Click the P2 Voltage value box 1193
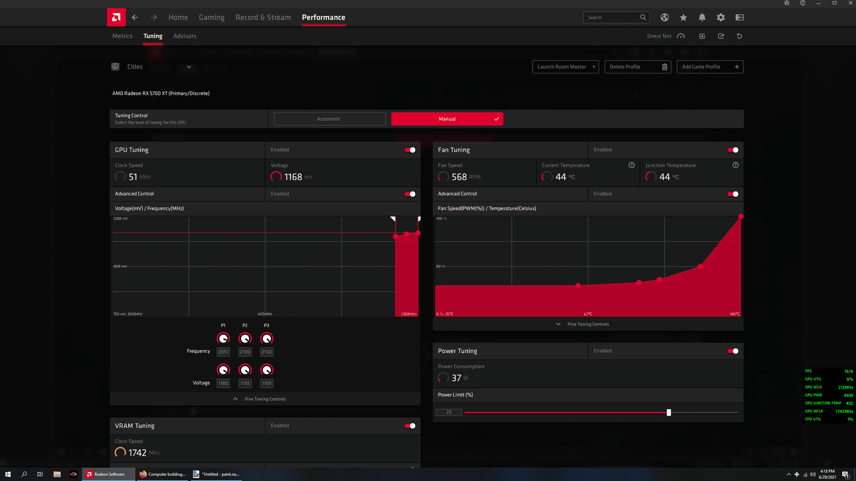Viewport: 856px width, 481px height. 245,383
